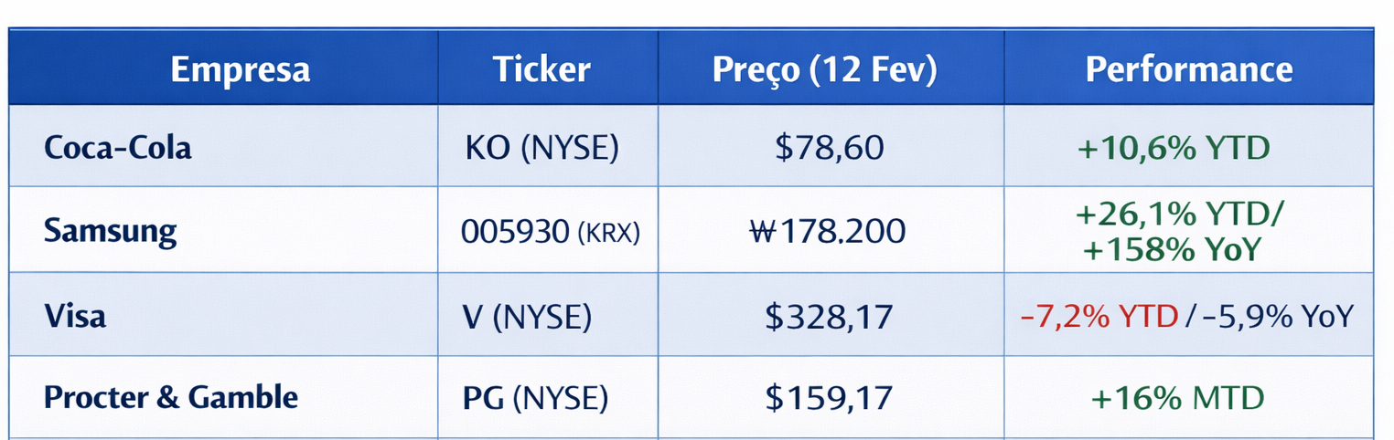Select the ₩178.200 price cell

827,231
